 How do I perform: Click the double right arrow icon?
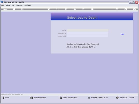click(x=75, y=9)
